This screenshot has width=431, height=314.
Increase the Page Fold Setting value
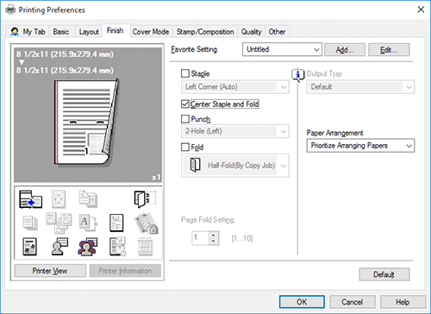[213, 235]
